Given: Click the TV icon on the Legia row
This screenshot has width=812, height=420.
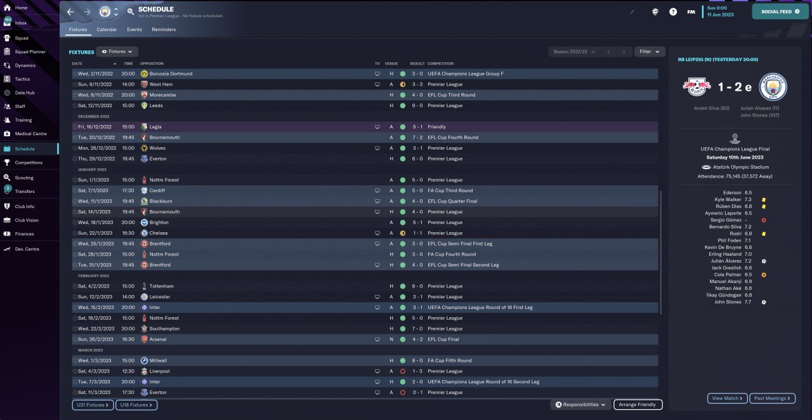Looking at the screenshot, I should (x=377, y=127).
